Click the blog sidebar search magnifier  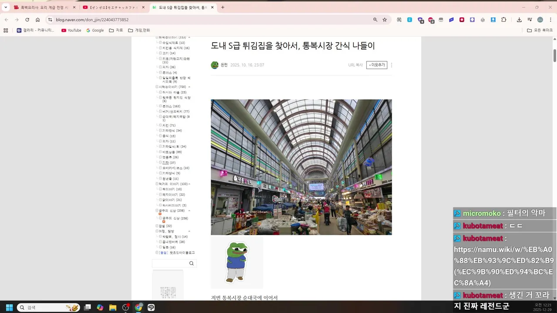pyautogui.click(x=191, y=263)
